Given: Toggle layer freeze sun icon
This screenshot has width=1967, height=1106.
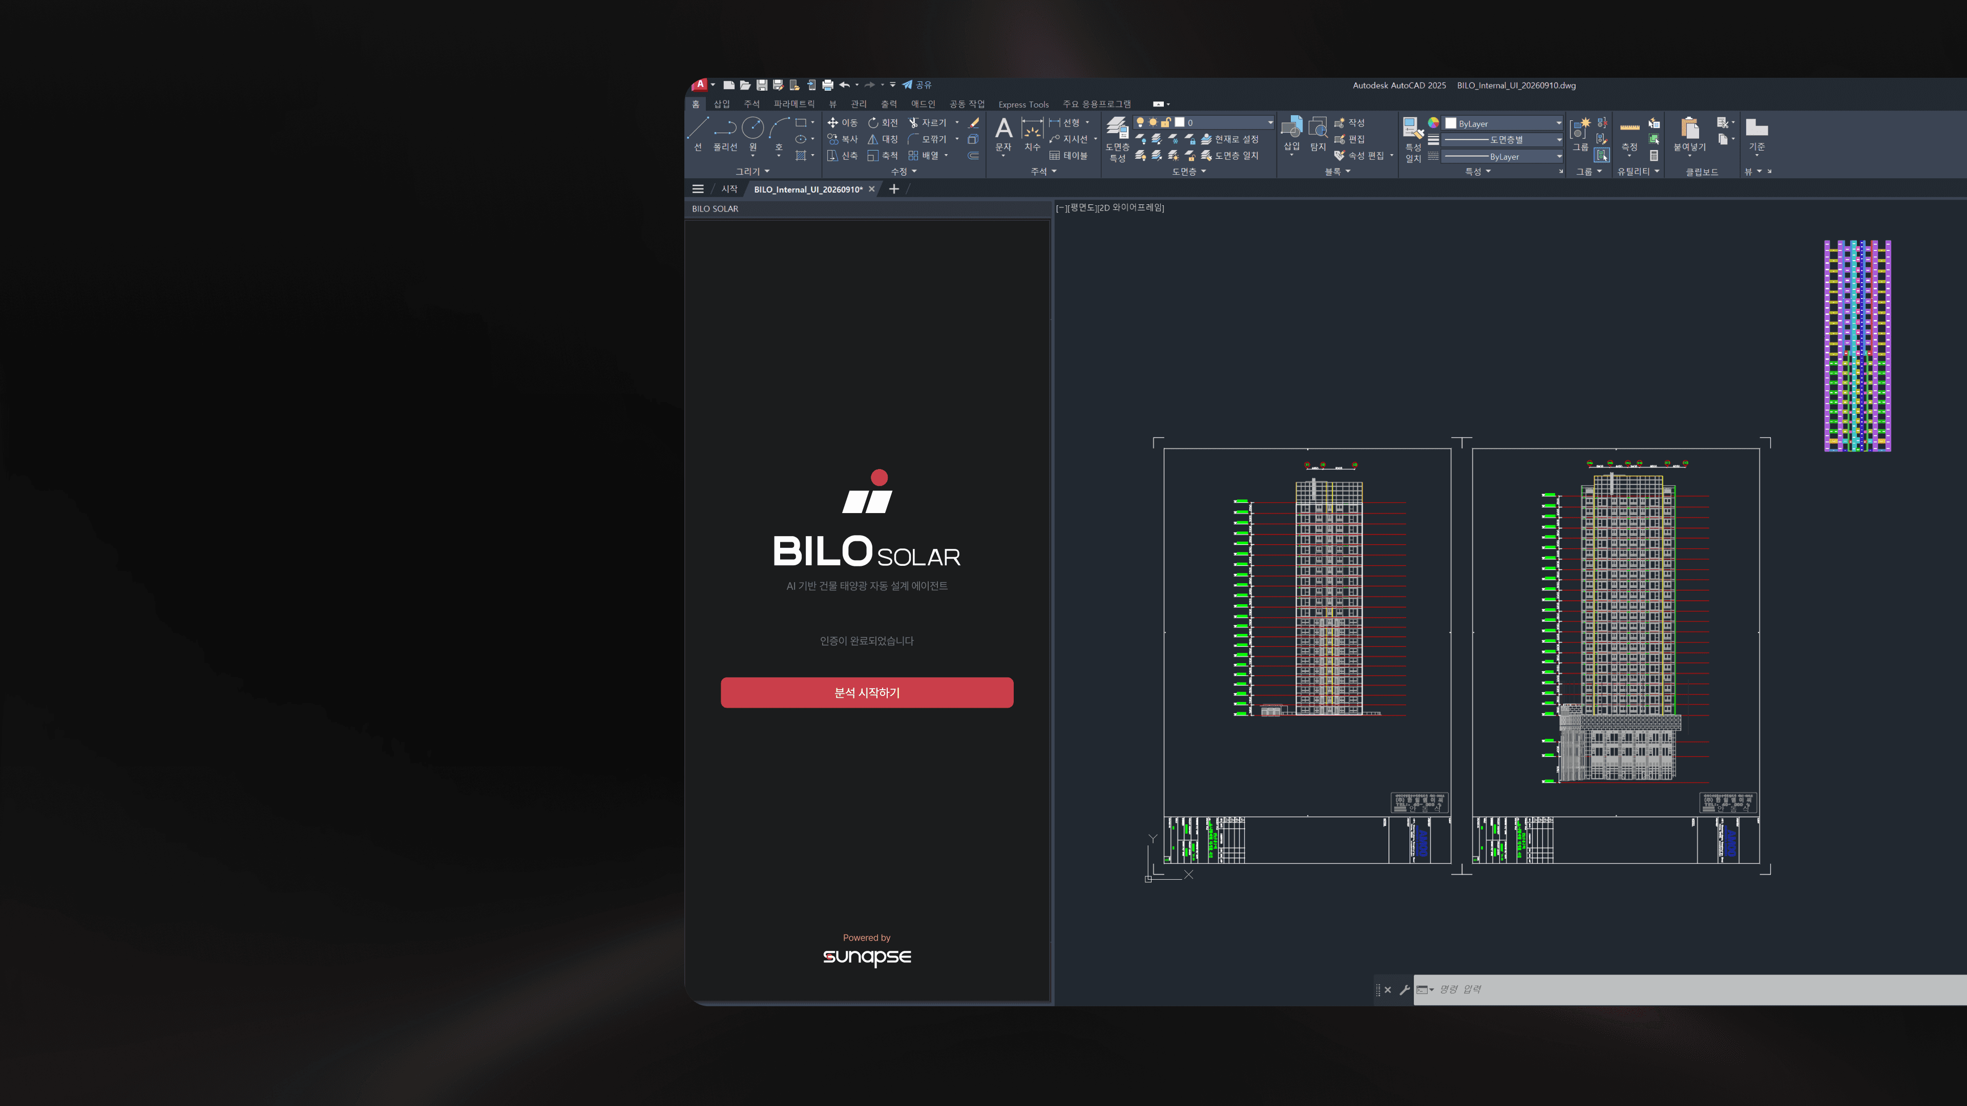Looking at the screenshot, I should point(1153,122).
